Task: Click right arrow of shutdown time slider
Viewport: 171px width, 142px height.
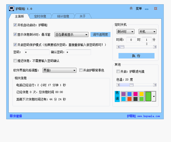Action: point(155,47)
